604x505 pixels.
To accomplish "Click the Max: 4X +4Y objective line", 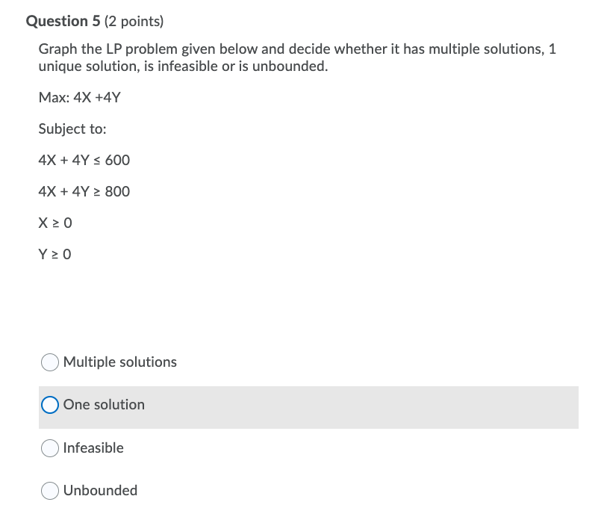I will click(x=79, y=97).
